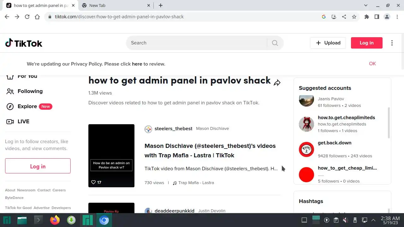Click the music note icon beside Trap Mafia
The height and width of the screenshot is (227, 404).
coord(175,183)
